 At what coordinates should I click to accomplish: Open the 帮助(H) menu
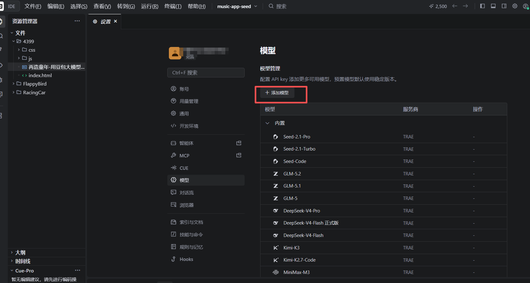tap(197, 6)
